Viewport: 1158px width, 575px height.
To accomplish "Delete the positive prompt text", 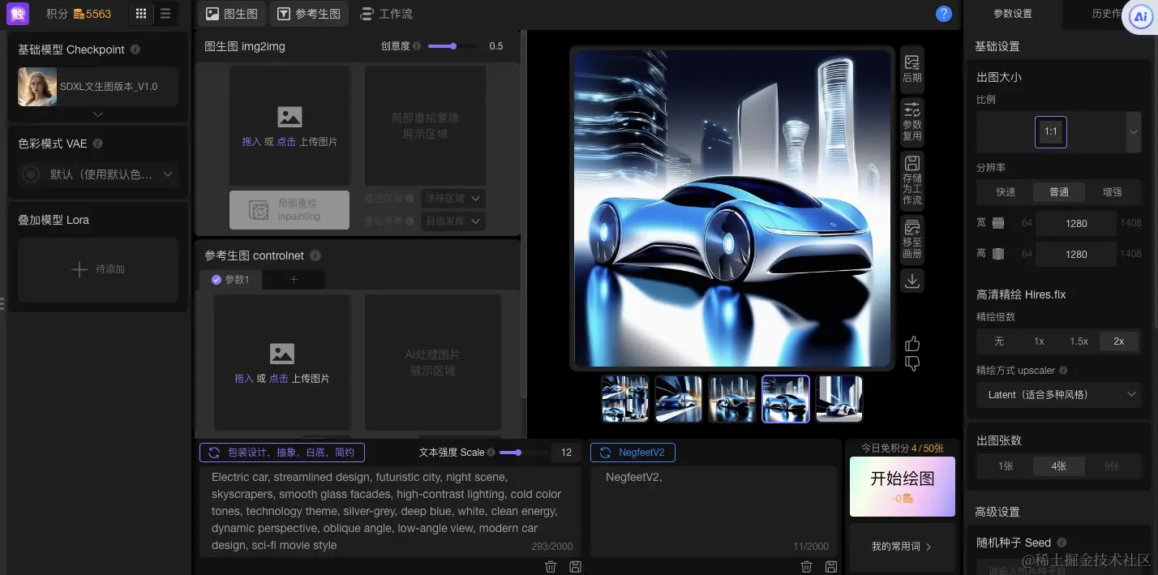I will click(551, 566).
